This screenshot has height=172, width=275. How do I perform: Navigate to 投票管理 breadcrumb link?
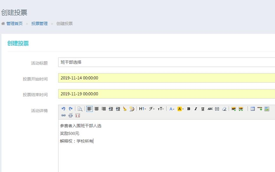[39, 23]
